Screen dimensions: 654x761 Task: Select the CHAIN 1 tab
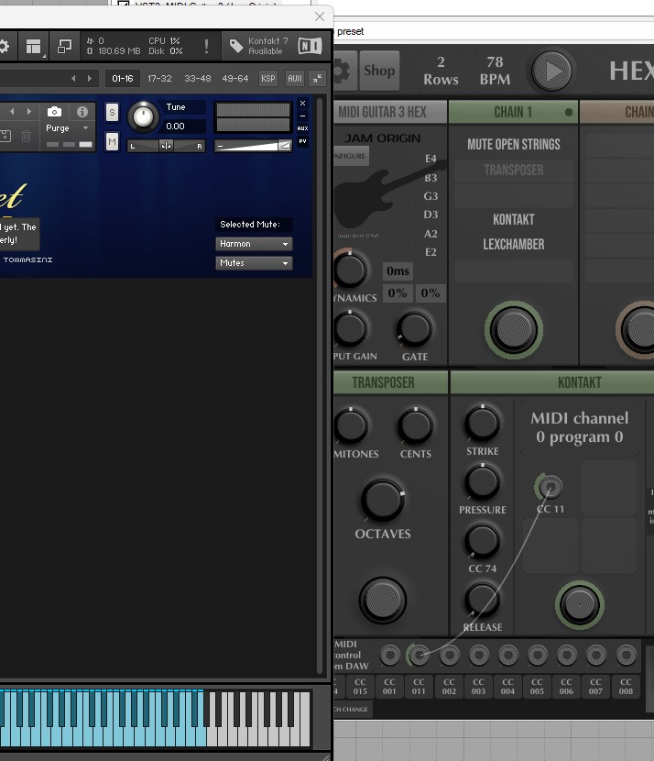513,112
